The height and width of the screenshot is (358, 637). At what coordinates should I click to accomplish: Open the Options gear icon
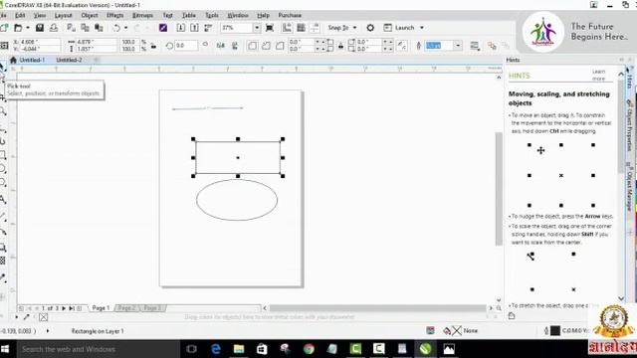[x=370, y=28]
